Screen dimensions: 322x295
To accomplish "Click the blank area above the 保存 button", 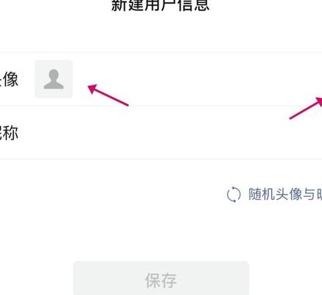I will (x=161, y=234).
